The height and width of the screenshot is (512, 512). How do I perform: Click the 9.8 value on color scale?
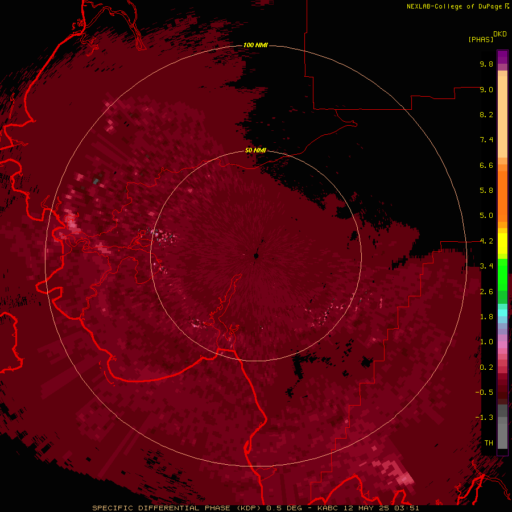click(486, 64)
